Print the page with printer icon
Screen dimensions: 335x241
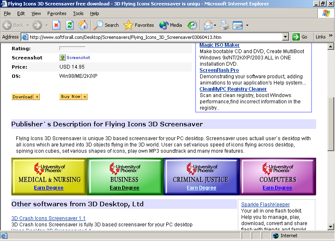click(x=224, y=25)
